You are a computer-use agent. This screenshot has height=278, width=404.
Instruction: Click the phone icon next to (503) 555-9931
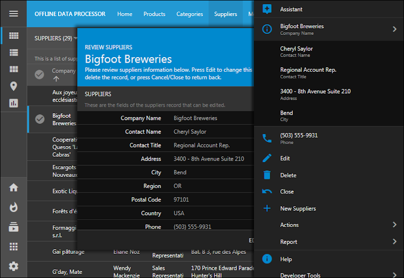267,138
